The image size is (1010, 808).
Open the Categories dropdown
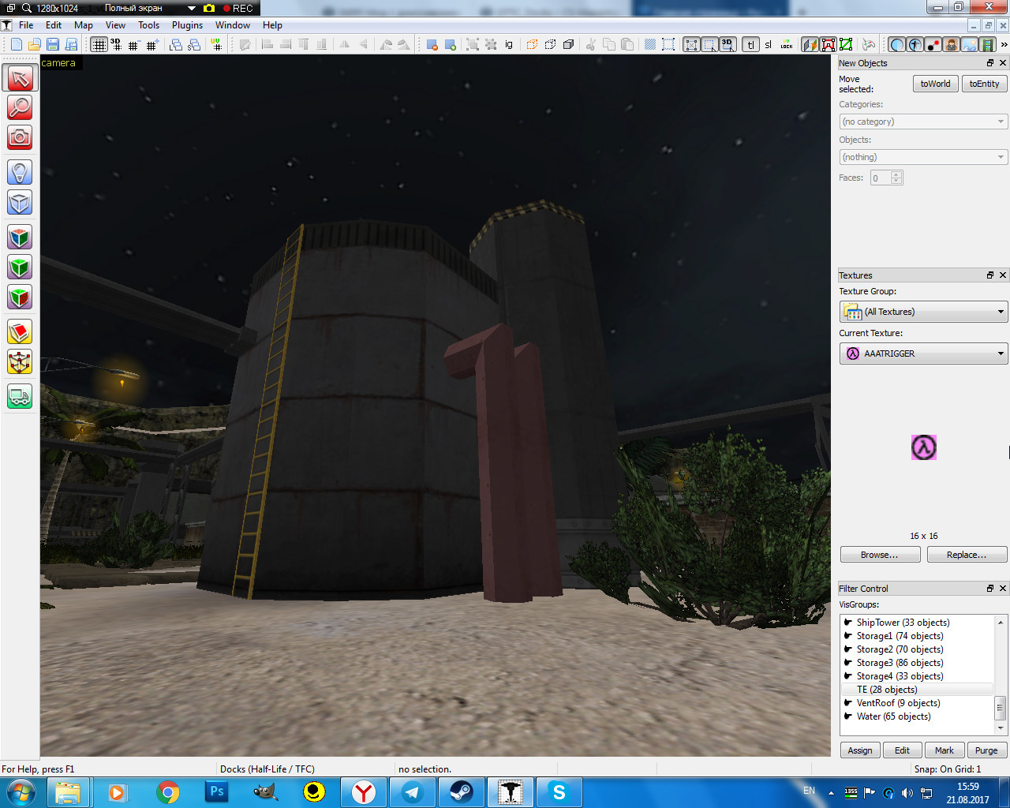[923, 122]
